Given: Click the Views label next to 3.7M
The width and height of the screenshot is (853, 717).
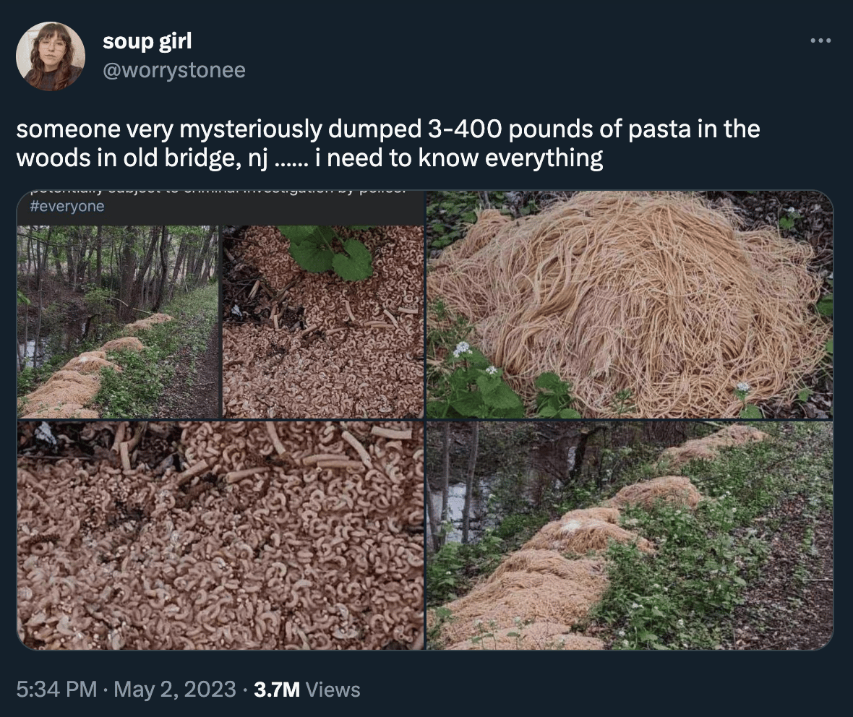Looking at the screenshot, I should coord(333,690).
